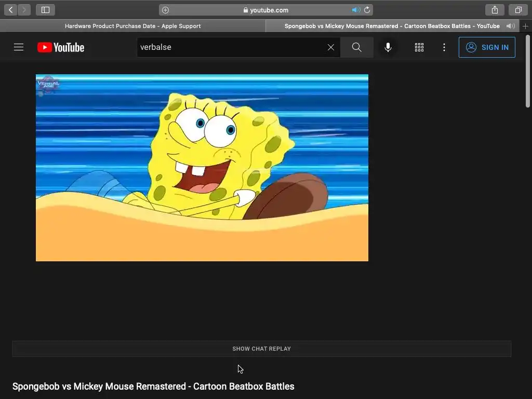532x399 pixels.
Task: Click video title Spongebob vs Mickey Mouse Remastered
Action: [153, 387]
